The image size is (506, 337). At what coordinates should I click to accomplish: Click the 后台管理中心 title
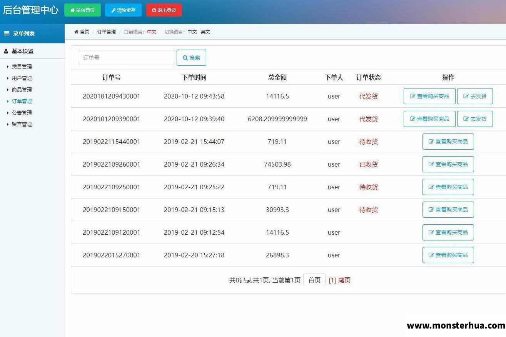(30, 10)
